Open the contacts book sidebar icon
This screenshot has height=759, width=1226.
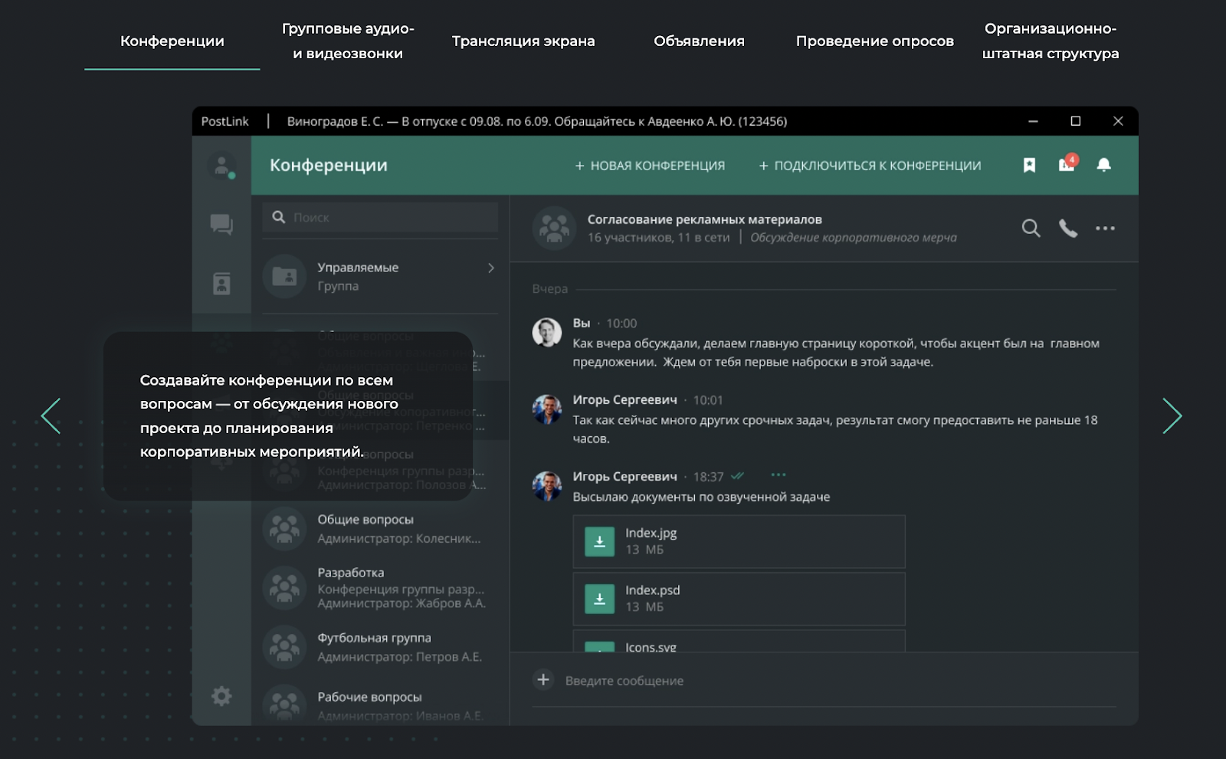pyautogui.click(x=221, y=284)
